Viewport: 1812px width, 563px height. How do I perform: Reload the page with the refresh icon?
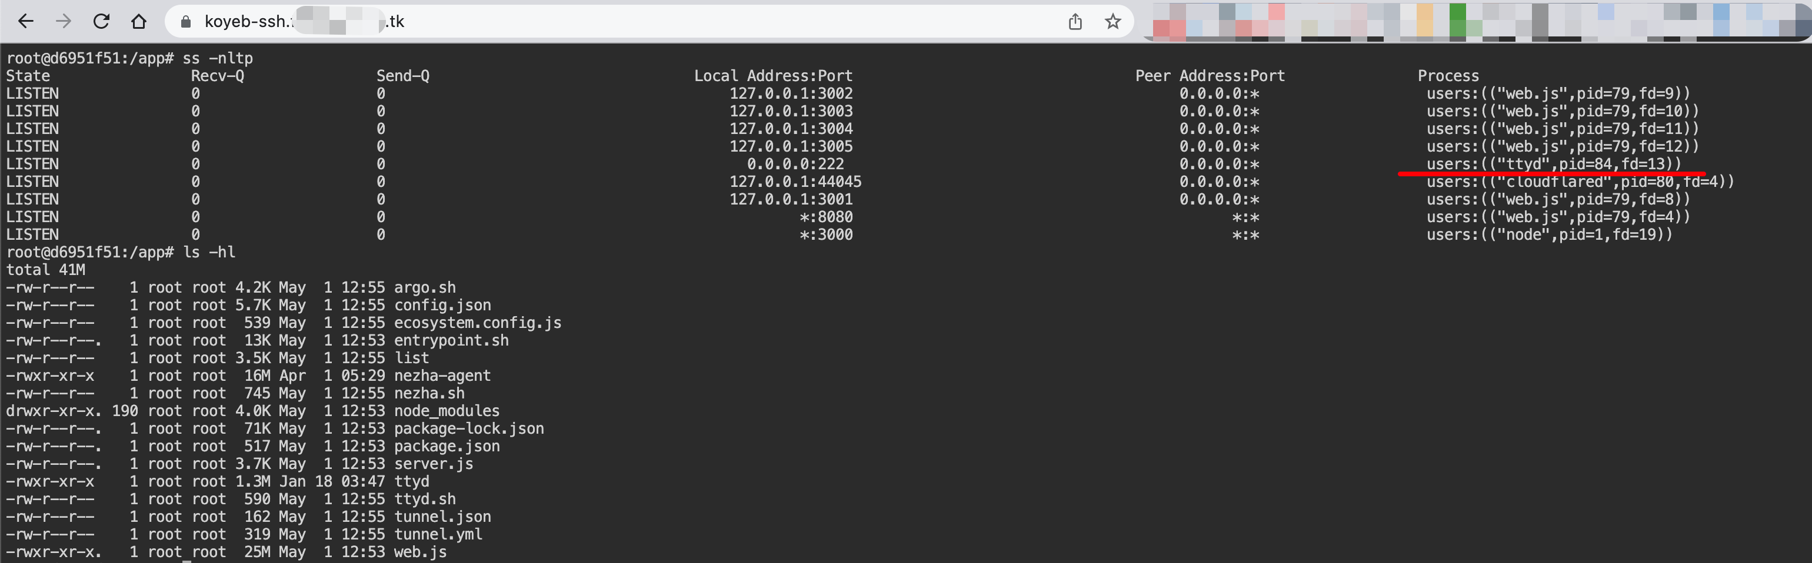101,22
